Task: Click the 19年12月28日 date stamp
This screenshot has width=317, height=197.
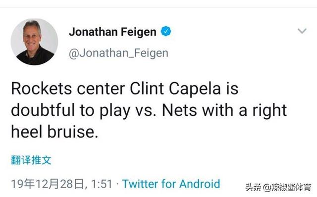Action: coord(48,184)
